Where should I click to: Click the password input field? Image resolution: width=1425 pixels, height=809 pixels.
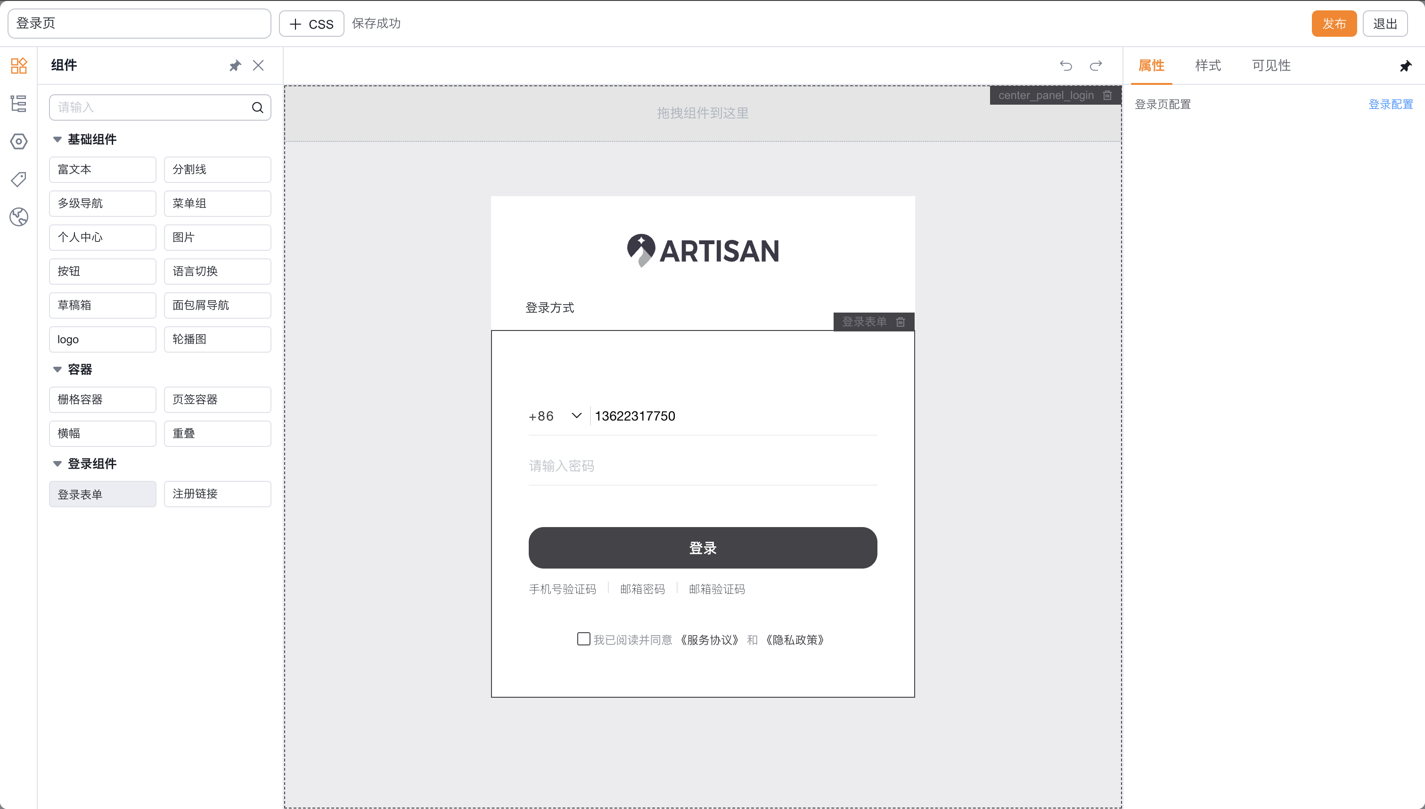click(703, 466)
